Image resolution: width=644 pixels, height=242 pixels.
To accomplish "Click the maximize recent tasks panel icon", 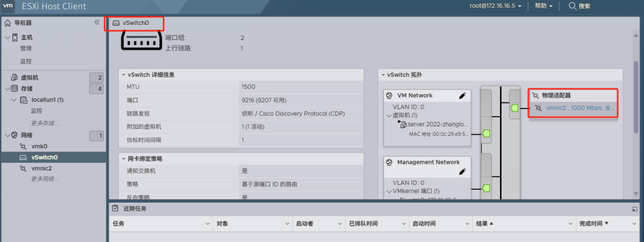I will (634, 209).
